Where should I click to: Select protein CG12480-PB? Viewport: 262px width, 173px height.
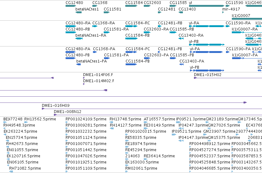71,58
